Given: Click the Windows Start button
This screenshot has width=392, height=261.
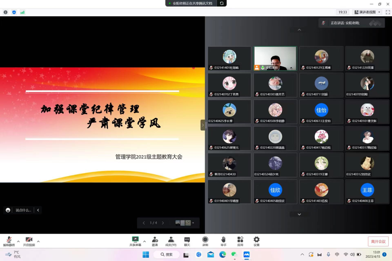Looking at the screenshot, I should pos(146,254).
